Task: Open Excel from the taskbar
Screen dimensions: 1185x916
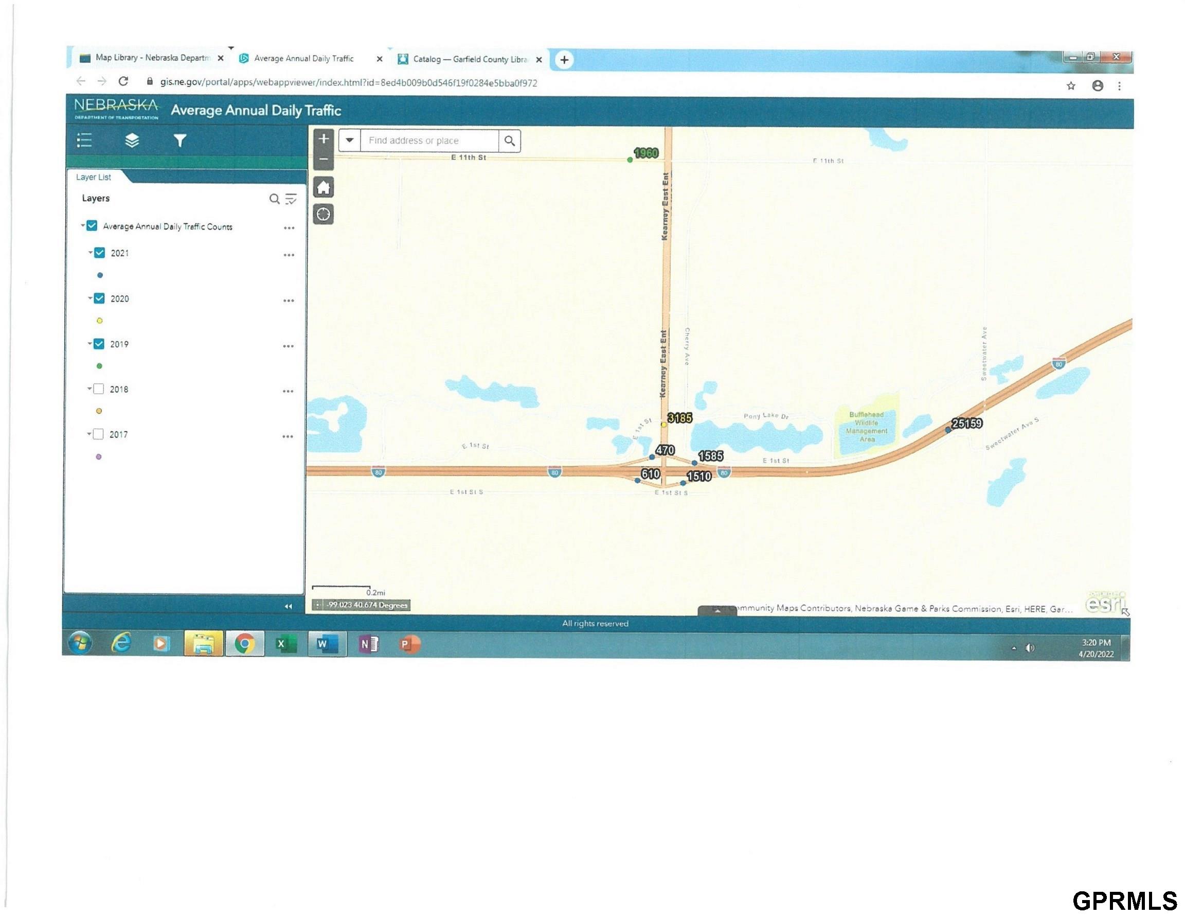Action: 285,644
